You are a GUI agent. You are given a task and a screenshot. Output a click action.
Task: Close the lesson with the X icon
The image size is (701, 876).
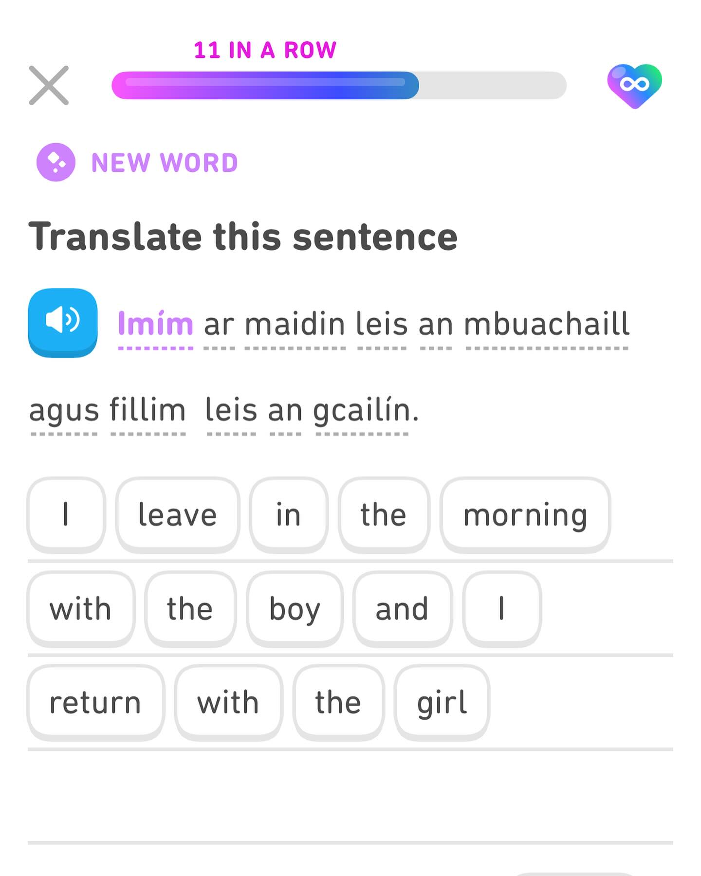[x=49, y=86]
